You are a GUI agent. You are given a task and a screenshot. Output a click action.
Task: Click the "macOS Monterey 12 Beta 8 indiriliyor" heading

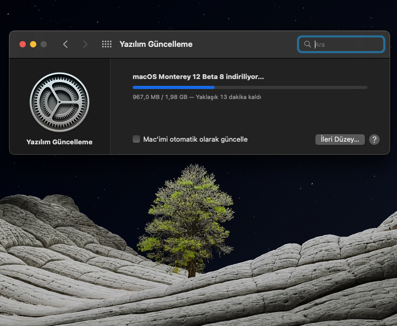(198, 77)
